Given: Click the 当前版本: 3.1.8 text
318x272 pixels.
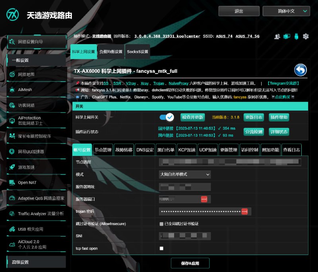Looking at the screenshot, I should click(225, 117).
